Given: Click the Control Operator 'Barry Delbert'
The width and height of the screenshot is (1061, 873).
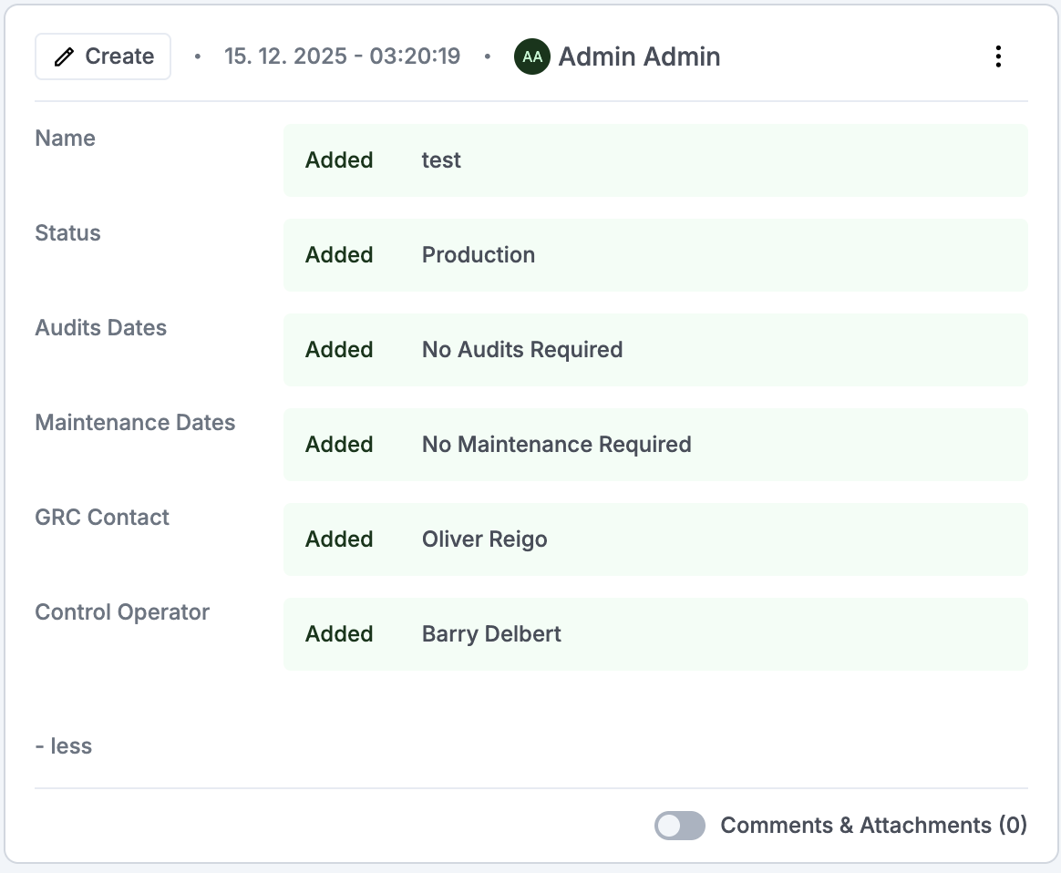Looking at the screenshot, I should (x=491, y=634).
